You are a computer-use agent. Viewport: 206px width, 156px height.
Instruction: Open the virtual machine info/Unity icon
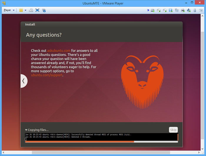pyautogui.click(x=44, y=10)
